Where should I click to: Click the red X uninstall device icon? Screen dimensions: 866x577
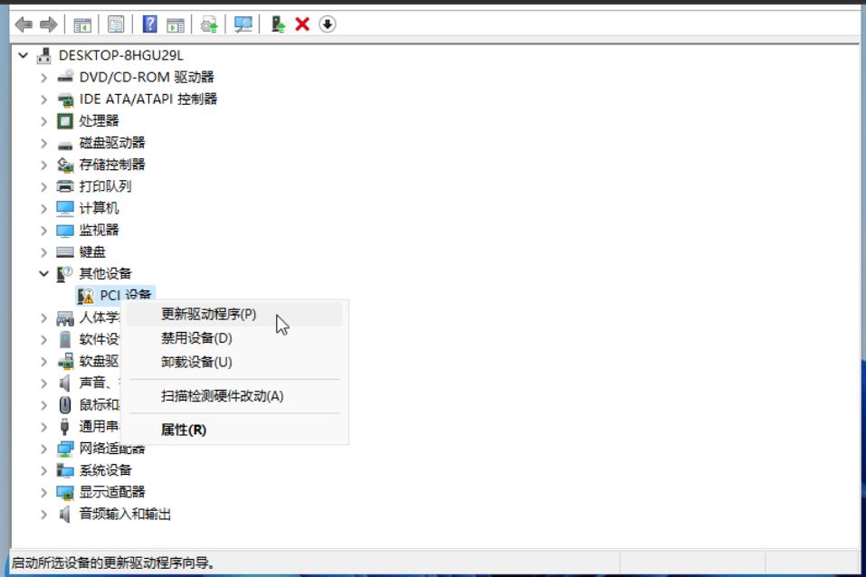pyautogui.click(x=302, y=24)
